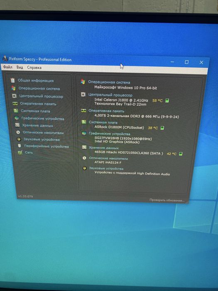Click the ASRock D1800M (CPUSocket) text
Image resolution: width=218 pixels, height=291 pixels.
click(x=119, y=127)
